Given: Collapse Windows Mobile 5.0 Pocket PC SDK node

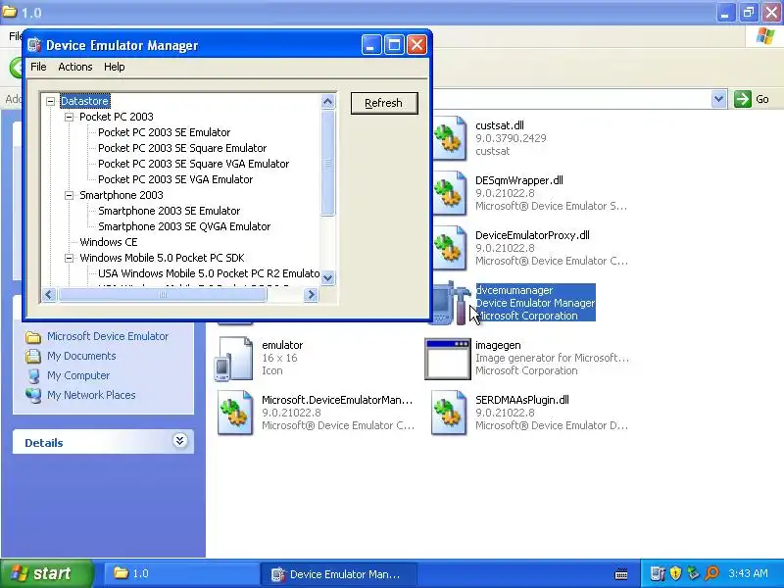Looking at the screenshot, I should click(69, 258).
